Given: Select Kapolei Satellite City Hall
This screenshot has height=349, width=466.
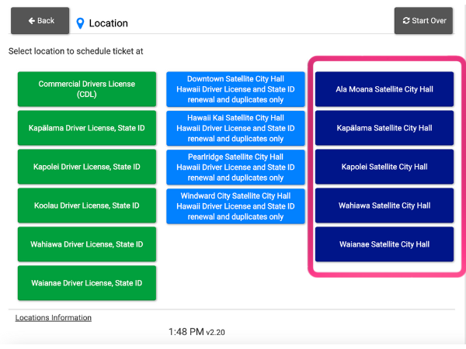Looking at the screenshot, I should pos(384,167).
